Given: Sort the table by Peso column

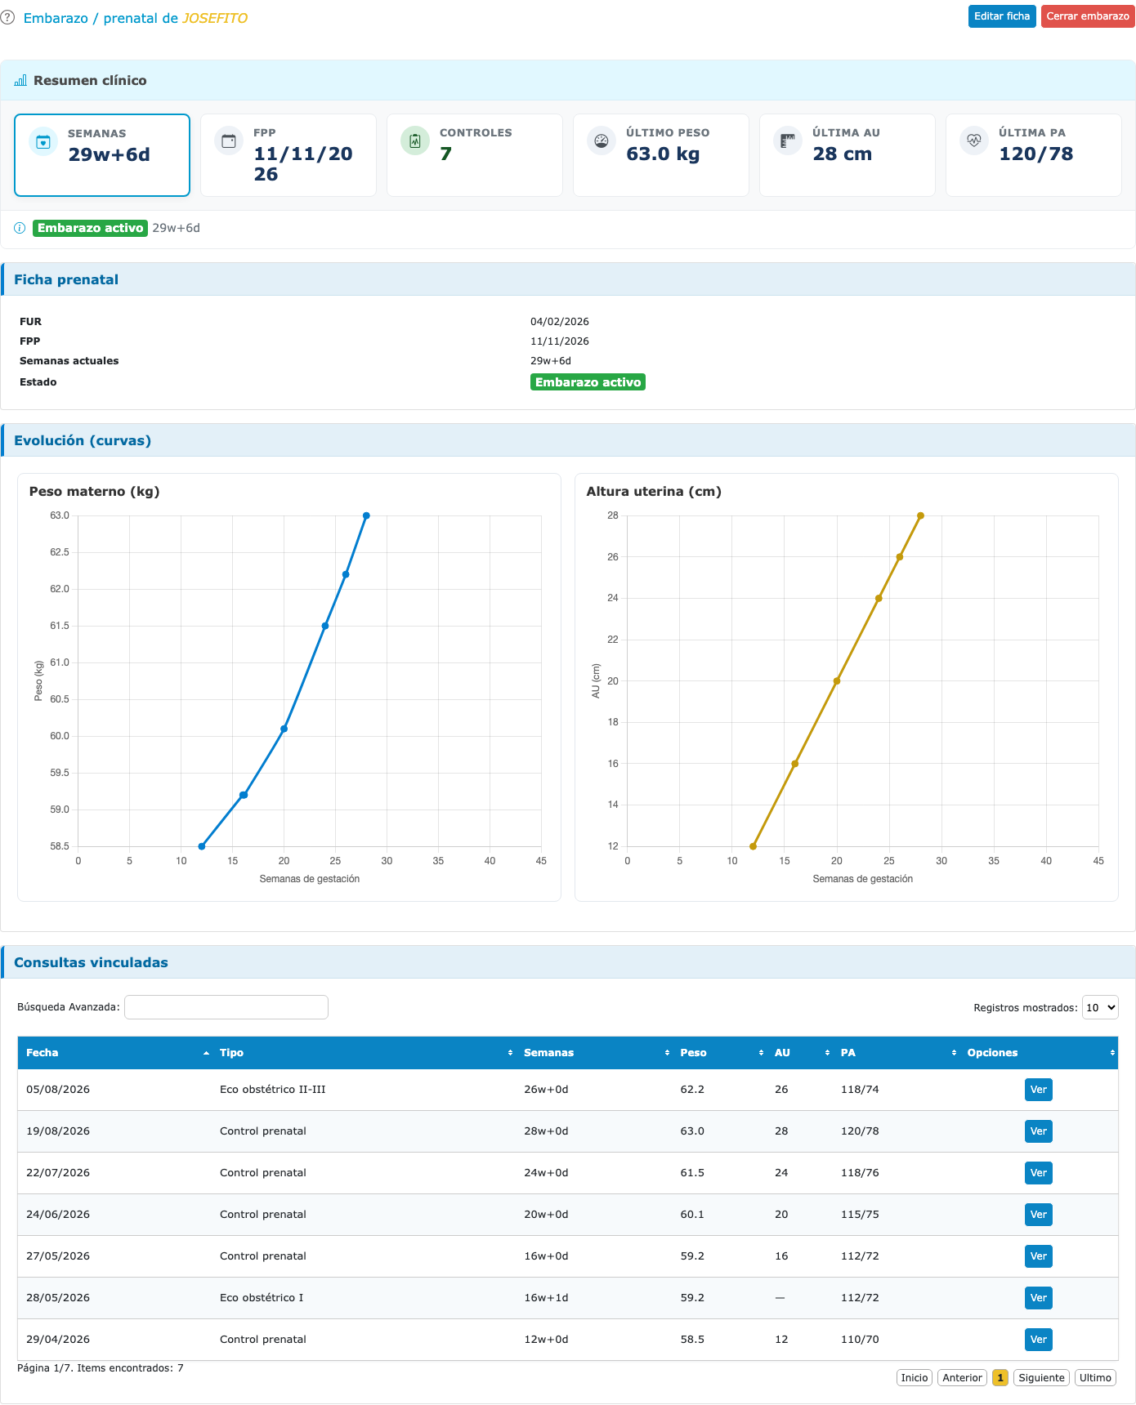Looking at the screenshot, I should coord(719,1053).
